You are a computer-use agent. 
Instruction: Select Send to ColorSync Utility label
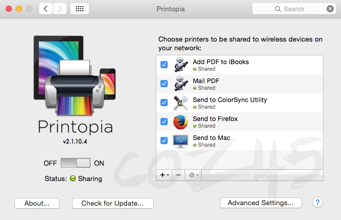coord(230,100)
